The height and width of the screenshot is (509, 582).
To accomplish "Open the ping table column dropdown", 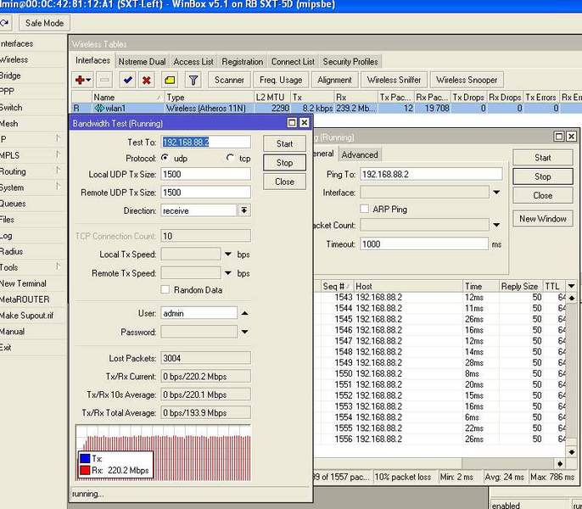I will [x=571, y=286].
